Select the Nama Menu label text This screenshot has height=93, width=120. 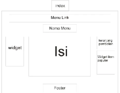coord(60,28)
